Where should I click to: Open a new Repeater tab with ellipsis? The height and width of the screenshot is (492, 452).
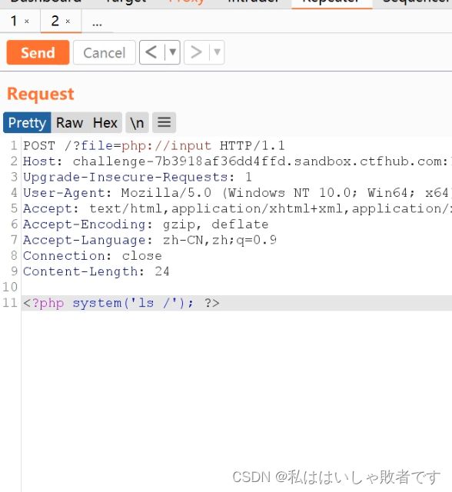(97, 22)
